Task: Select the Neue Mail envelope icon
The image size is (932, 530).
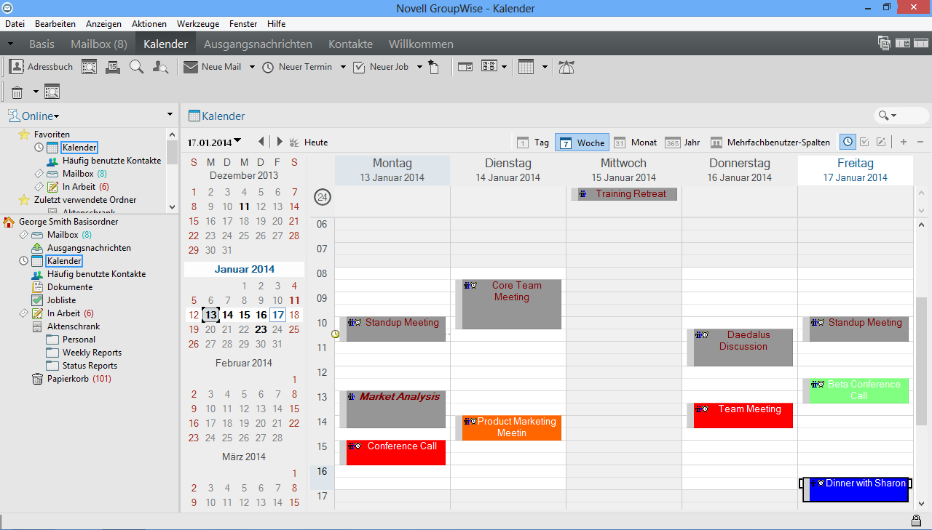Action: [189, 66]
